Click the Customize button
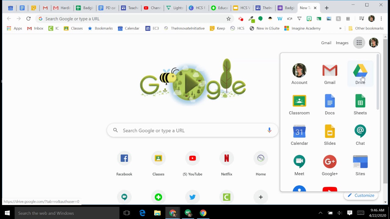Screen dimensions: 390x219 pyautogui.click(x=361, y=195)
